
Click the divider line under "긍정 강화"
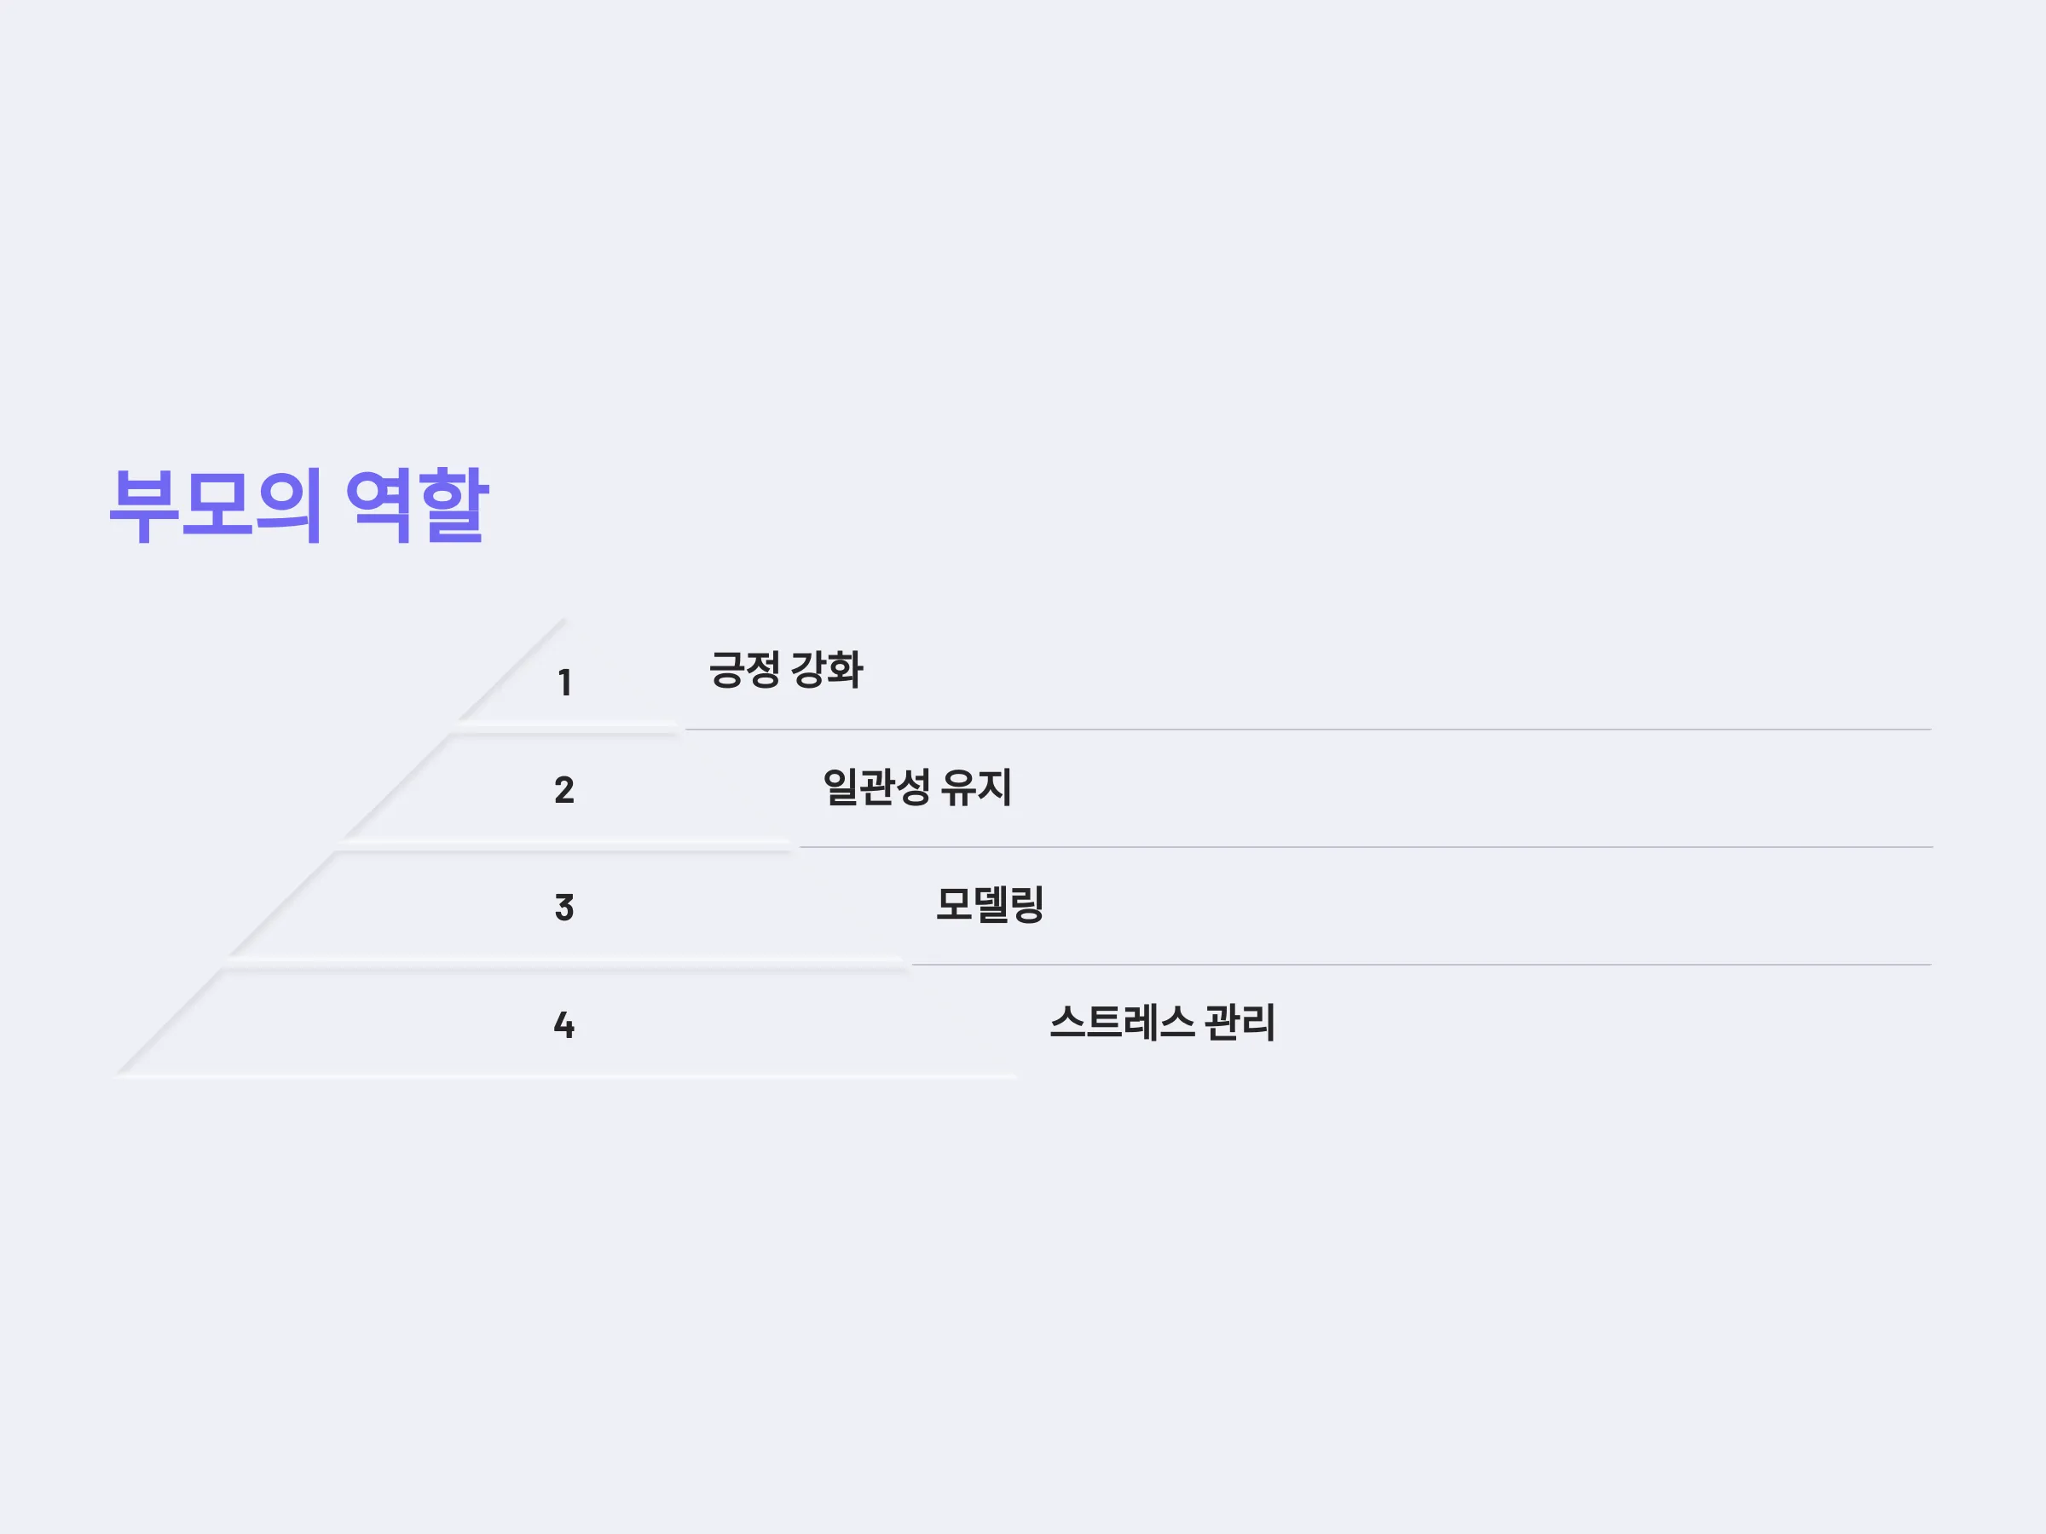1308,730
